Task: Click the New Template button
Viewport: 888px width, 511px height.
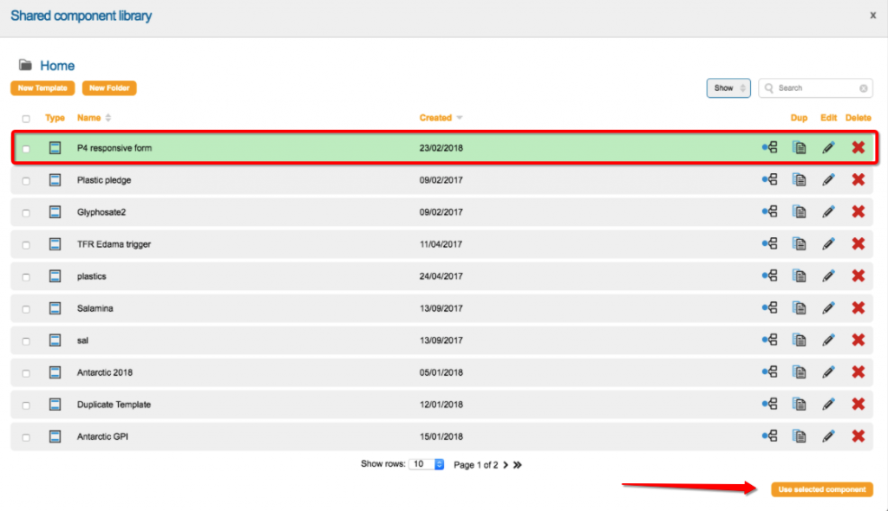Action: [x=42, y=88]
